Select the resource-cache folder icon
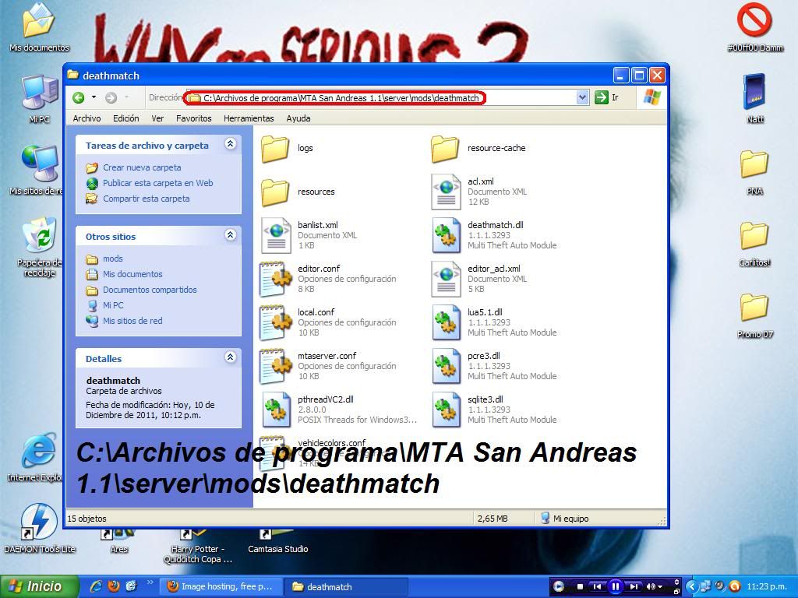 (445, 148)
